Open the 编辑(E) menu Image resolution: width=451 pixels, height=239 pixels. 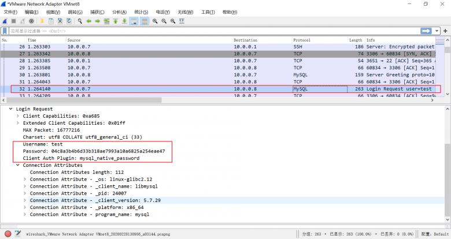tap(31, 12)
